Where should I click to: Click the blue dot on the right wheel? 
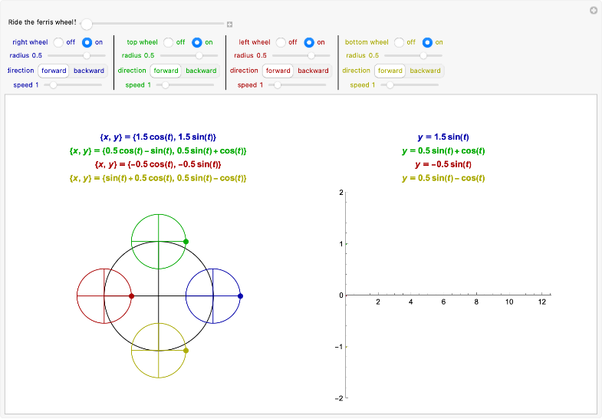(x=240, y=295)
